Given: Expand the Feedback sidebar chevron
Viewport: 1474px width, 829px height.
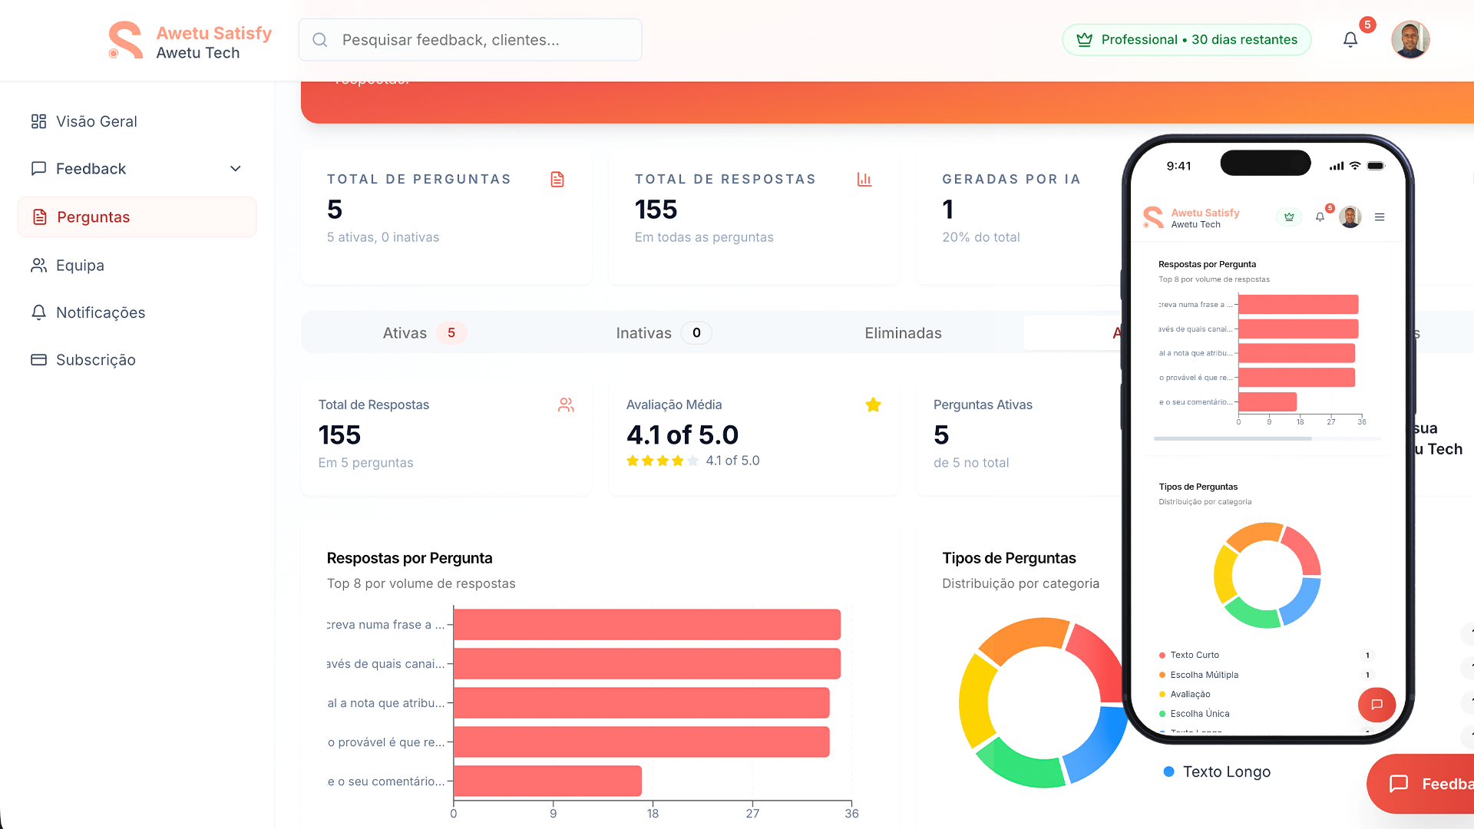Looking at the screenshot, I should (x=236, y=169).
